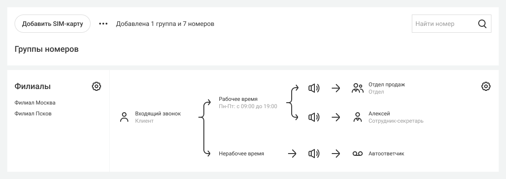
Task: Open call scheme settings gear on right
Action: [x=486, y=86]
